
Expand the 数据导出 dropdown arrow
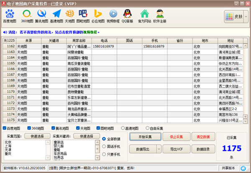click(x=159, y=149)
